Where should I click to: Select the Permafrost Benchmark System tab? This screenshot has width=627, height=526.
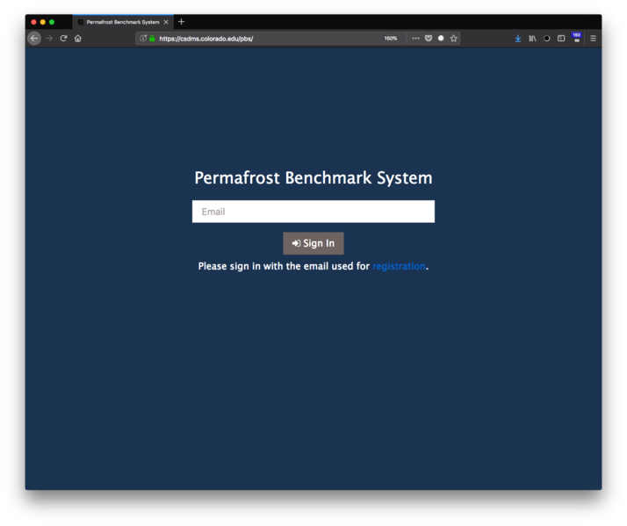[x=120, y=22]
